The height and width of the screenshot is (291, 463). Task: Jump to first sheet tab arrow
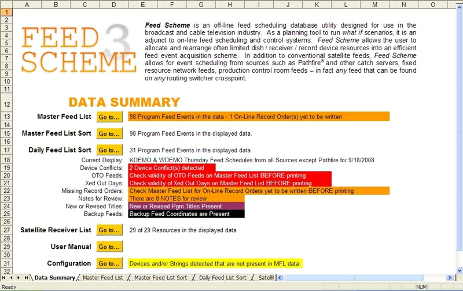pos(4,278)
